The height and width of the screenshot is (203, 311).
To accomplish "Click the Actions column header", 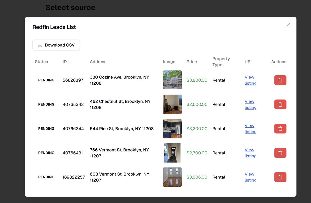I will 279,62.
